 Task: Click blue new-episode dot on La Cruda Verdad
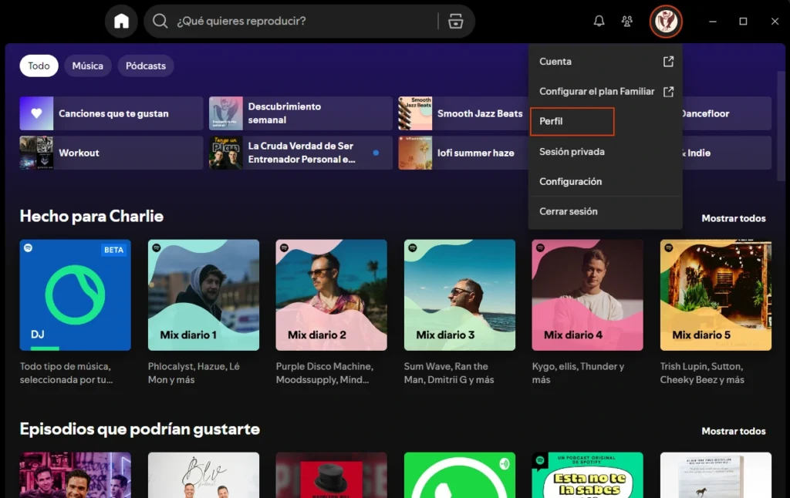[376, 153]
